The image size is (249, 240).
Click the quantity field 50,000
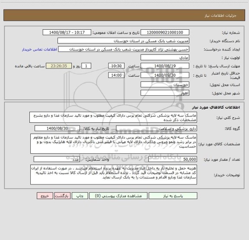pos(172,159)
